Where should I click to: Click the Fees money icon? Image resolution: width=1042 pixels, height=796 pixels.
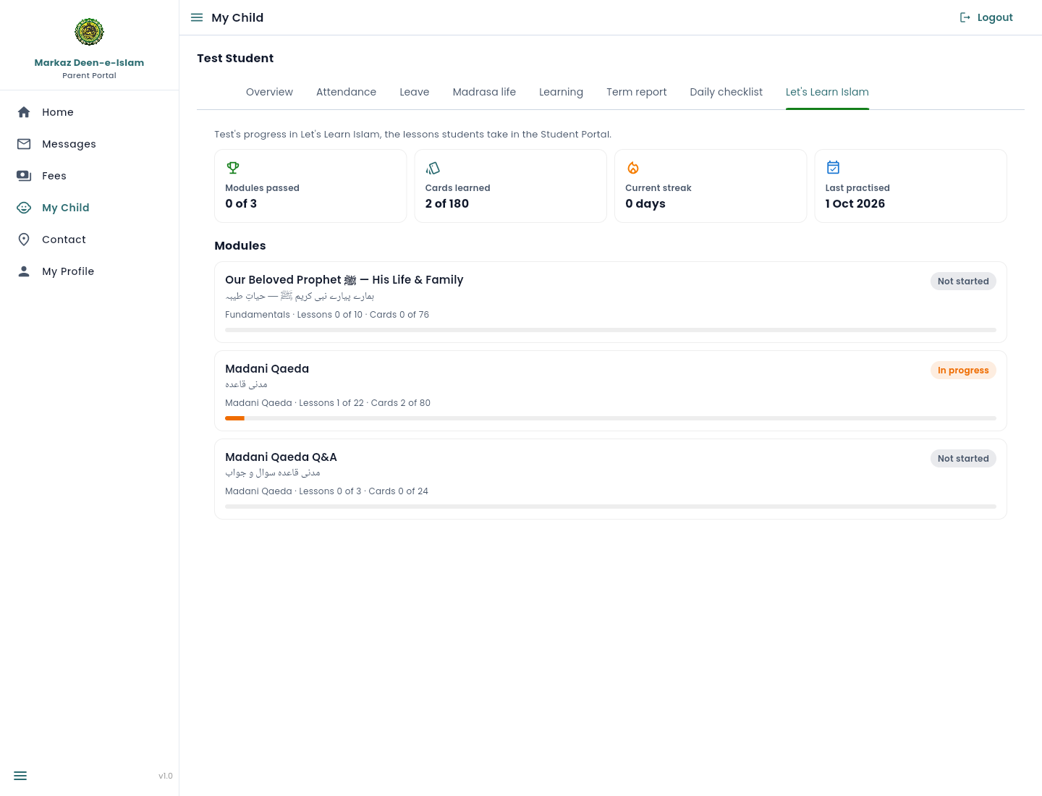point(24,176)
